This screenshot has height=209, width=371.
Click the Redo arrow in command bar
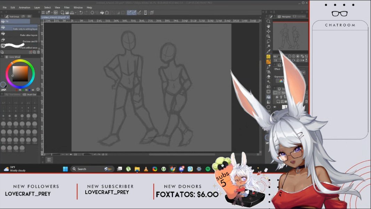pyautogui.click(x=86, y=13)
